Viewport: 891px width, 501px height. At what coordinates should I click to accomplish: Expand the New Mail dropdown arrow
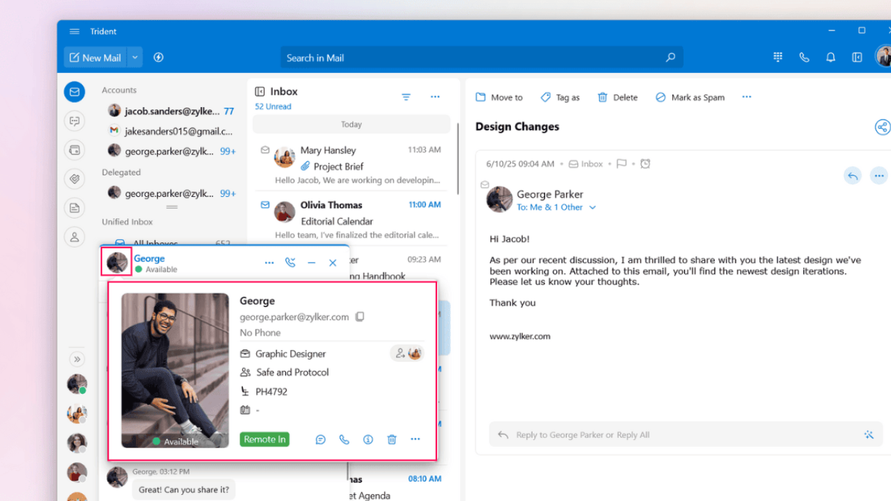point(135,58)
